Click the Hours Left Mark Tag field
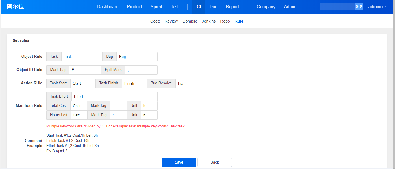 tap(118, 115)
